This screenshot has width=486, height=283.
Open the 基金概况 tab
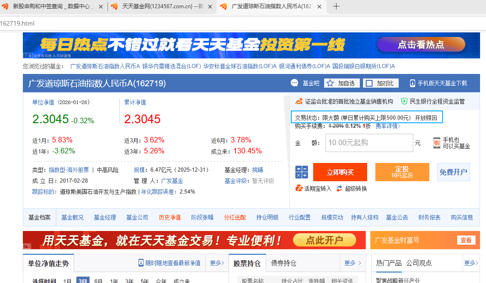72,217
